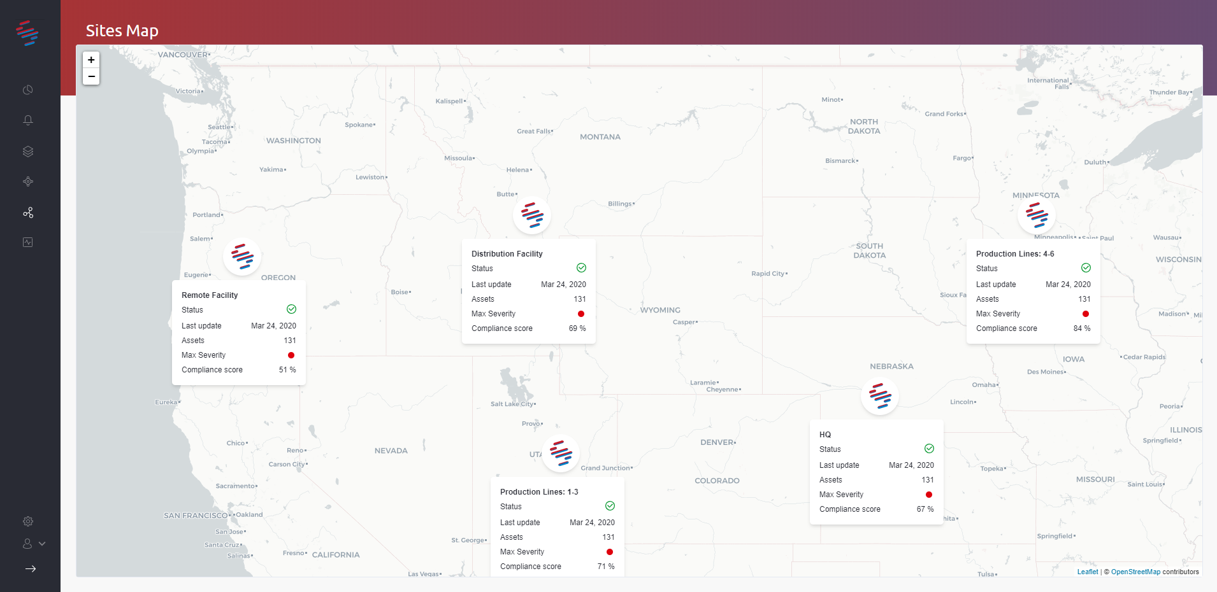Screen dimensions: 1217x592
Task: Click the DENVER label on the map
Action: tap(717, 442)
